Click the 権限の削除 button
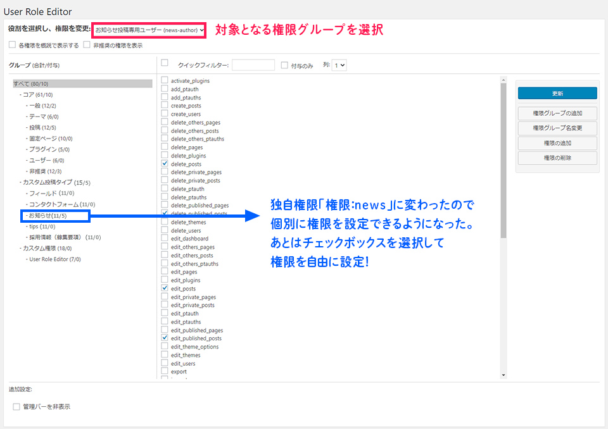 557,158
